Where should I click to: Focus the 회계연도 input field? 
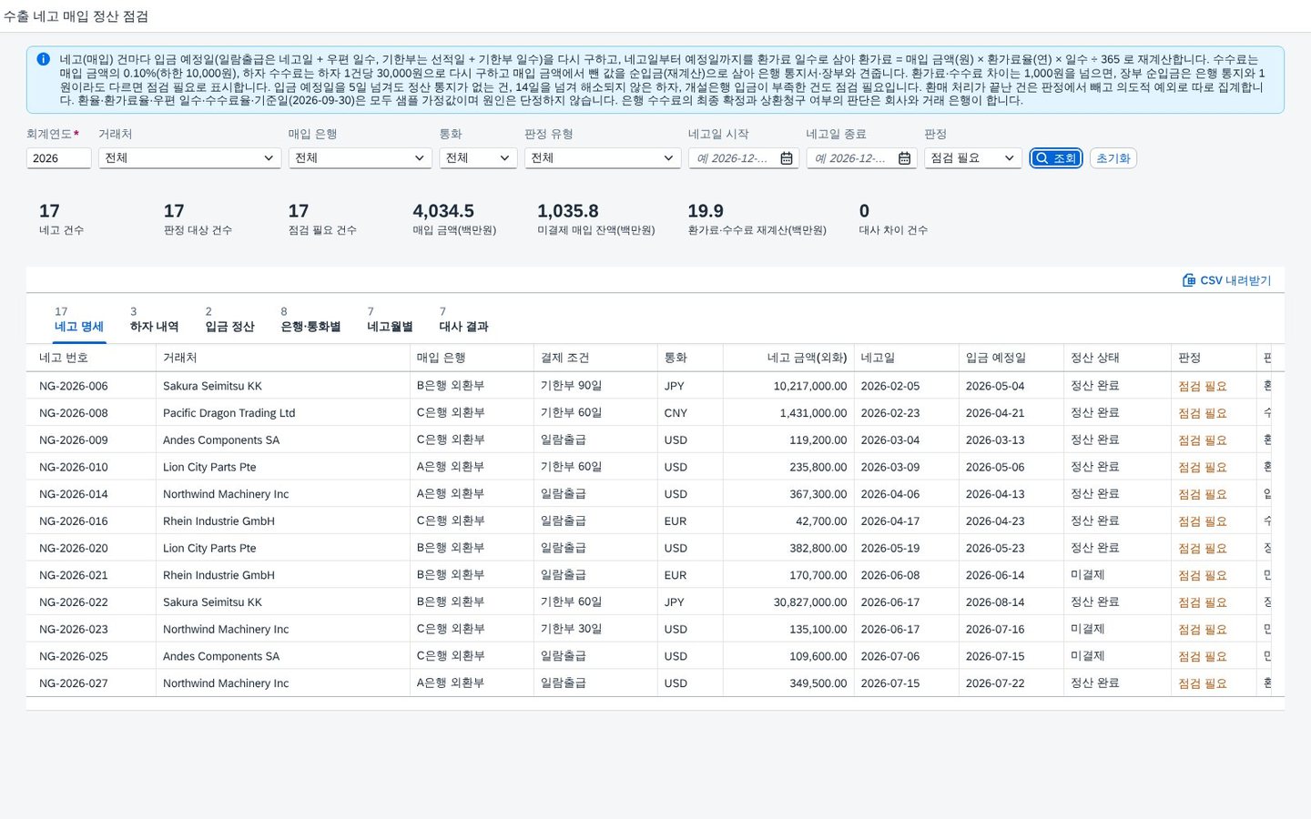[x=58, y=158]
